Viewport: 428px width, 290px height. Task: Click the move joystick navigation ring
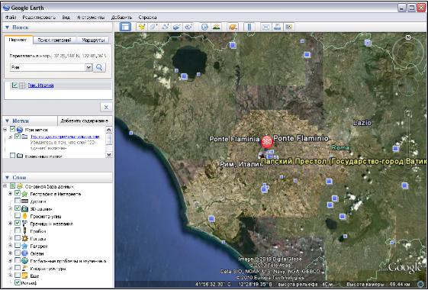tap(408, 86)
